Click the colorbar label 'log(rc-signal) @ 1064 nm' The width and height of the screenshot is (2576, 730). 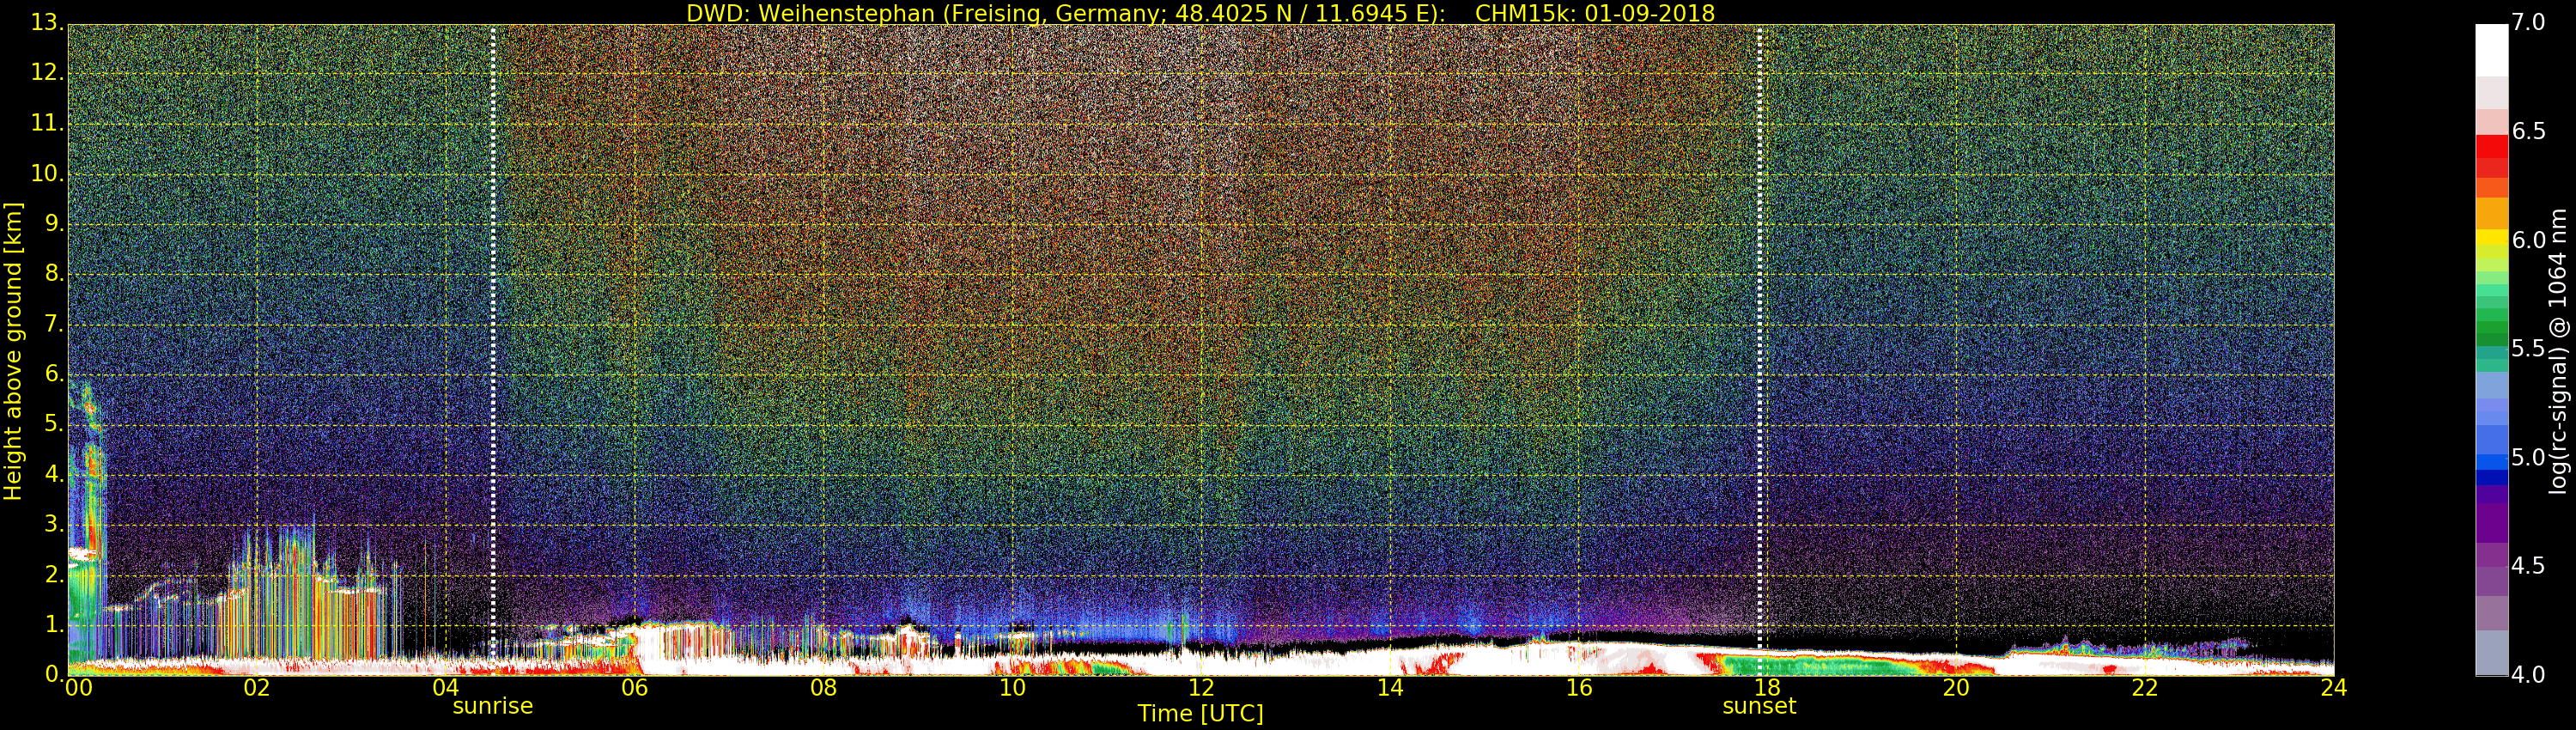click(x=2559, y=351)
